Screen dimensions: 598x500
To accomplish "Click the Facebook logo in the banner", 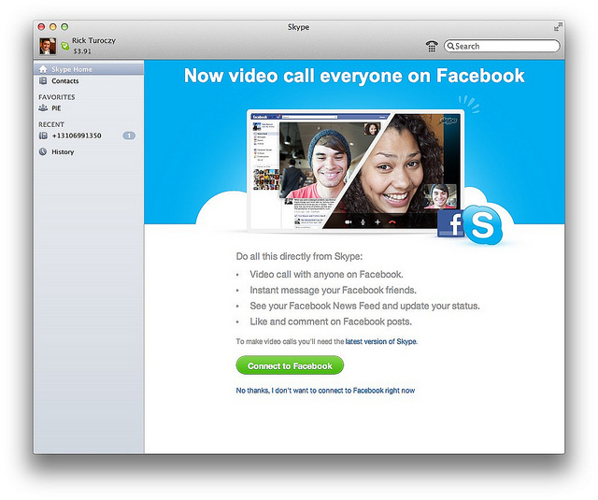I will [449, 224].
